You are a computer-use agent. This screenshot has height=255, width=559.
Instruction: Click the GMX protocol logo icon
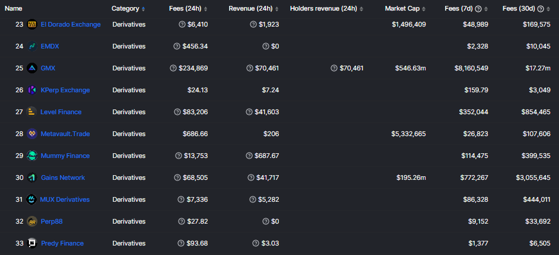32,68
